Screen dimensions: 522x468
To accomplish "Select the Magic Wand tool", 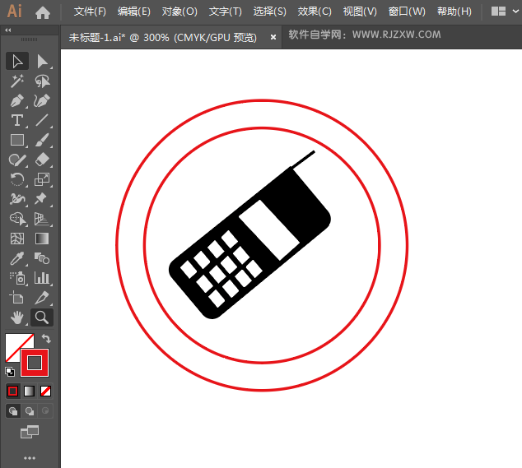I will [17, 81].
